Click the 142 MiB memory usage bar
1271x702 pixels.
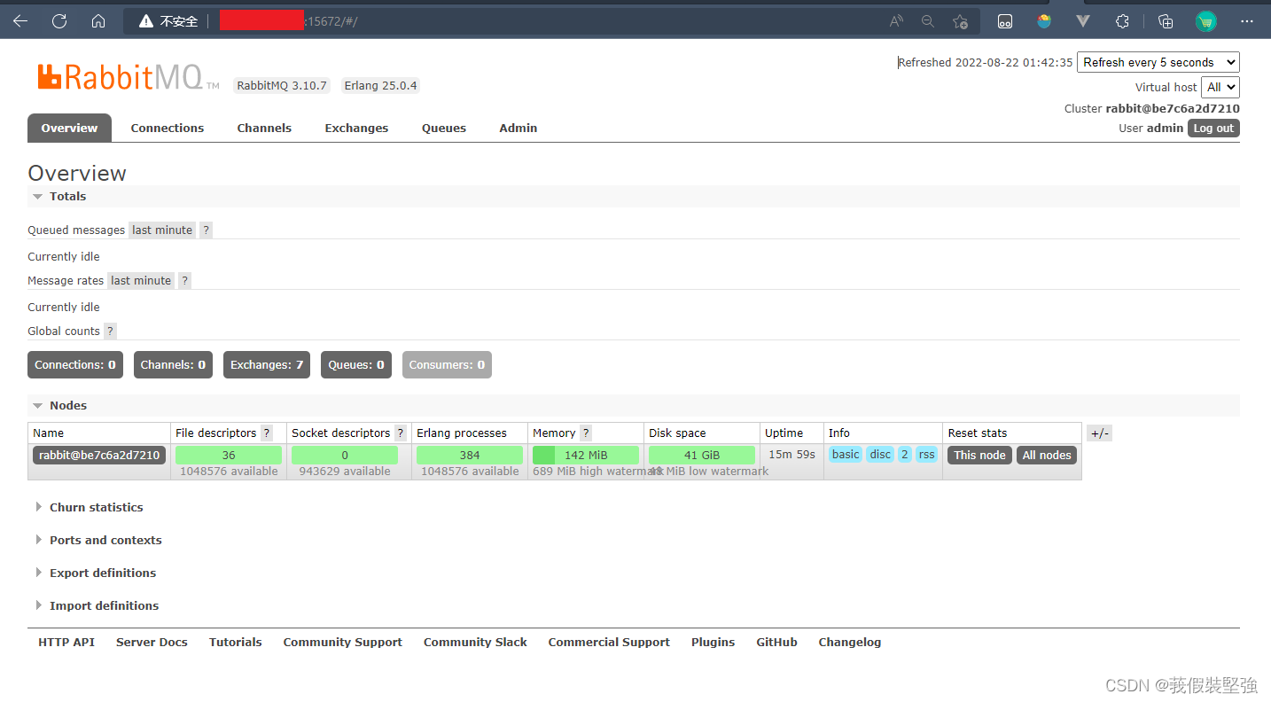pos(586,455)
